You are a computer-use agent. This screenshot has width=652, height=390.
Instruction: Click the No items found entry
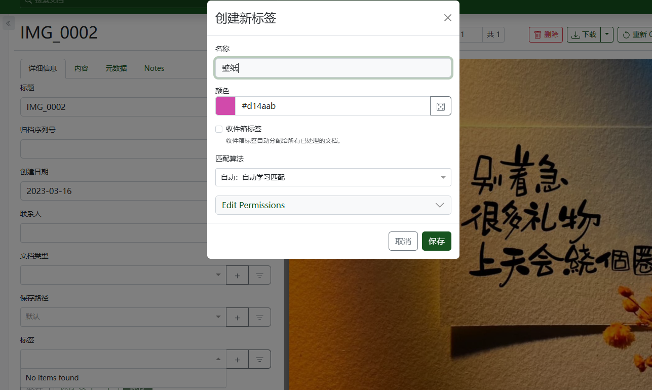pos(123,378)
